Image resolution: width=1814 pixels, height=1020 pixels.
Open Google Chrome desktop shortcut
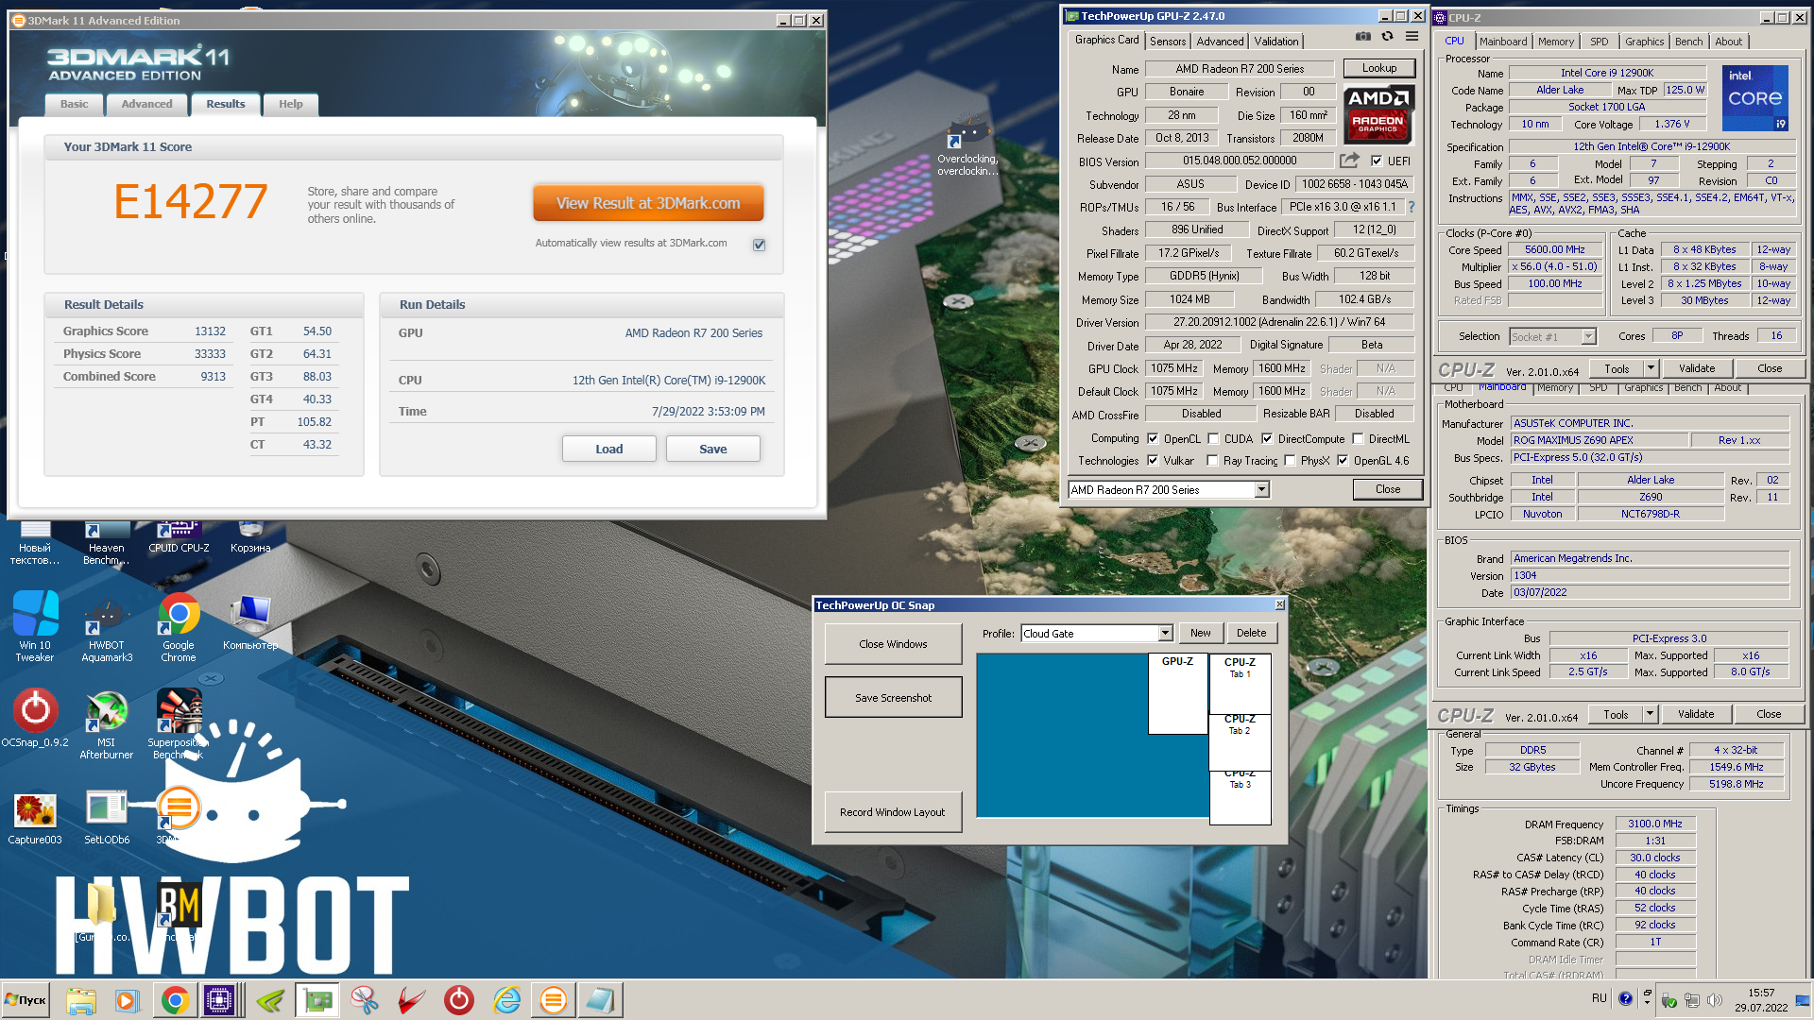(x=179, y=625)
